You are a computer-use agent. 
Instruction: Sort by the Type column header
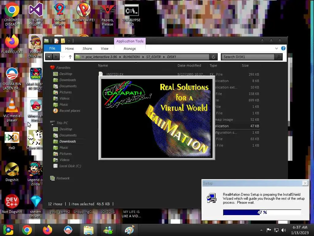213,65
